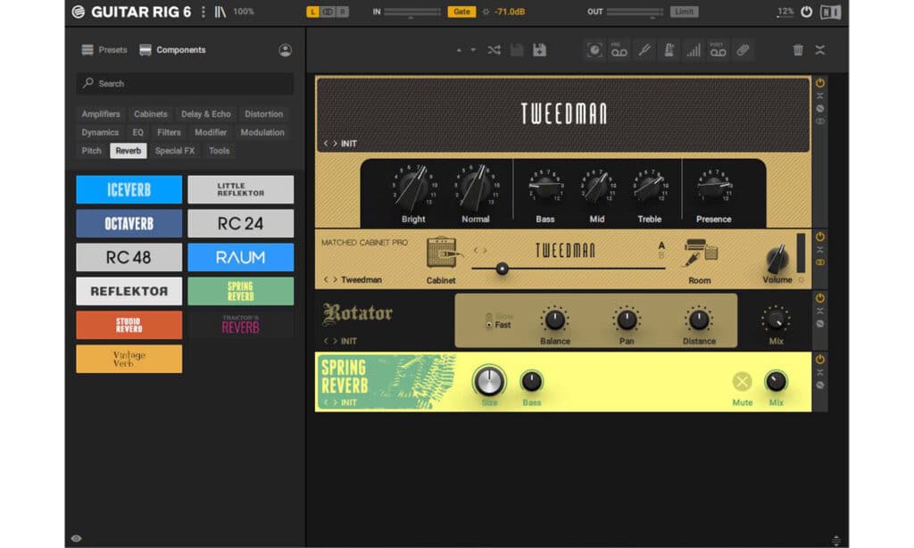The height and width of the screenshot is (548, 914).
Task: Collapse all rack components icon
Action: [820, 50]
